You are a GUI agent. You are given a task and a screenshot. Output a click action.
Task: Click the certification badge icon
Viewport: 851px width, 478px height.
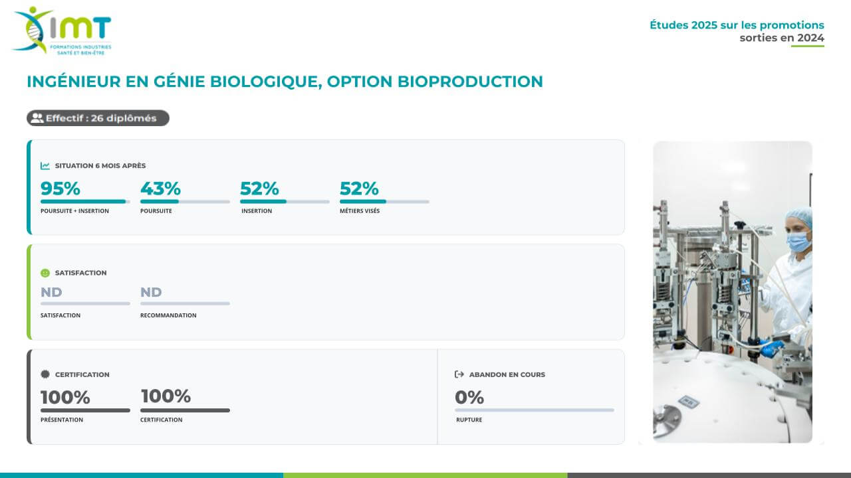pos(45,374)
